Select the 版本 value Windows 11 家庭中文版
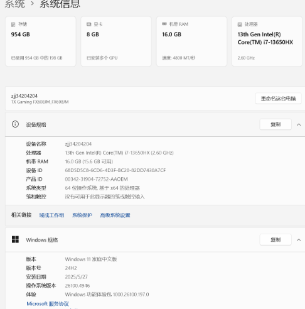The height and width of the screenshot is (309, 305). pos(91,259)
